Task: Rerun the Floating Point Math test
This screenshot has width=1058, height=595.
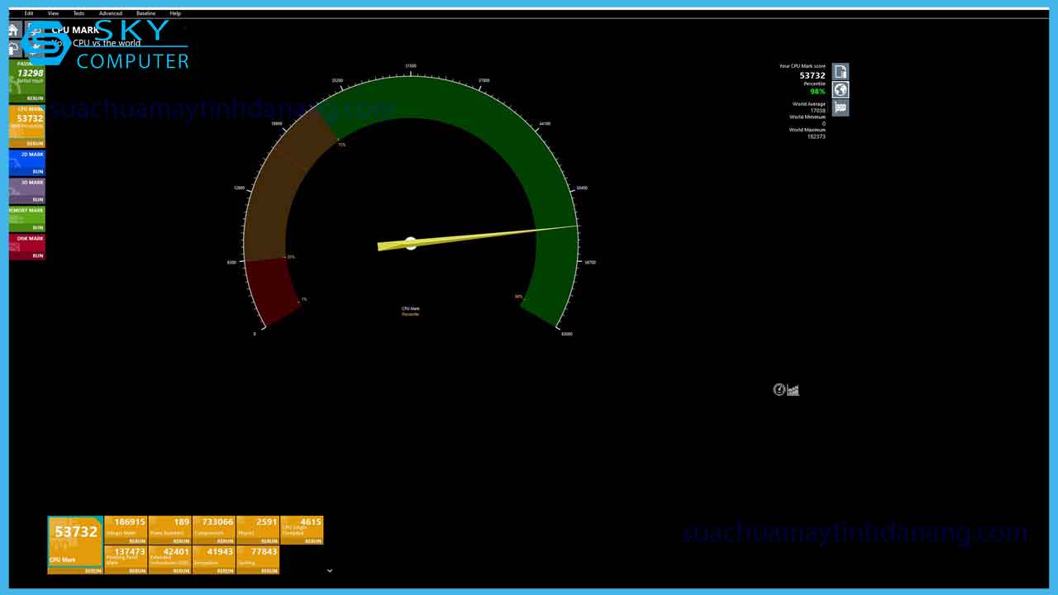Action: coord(137,571)
